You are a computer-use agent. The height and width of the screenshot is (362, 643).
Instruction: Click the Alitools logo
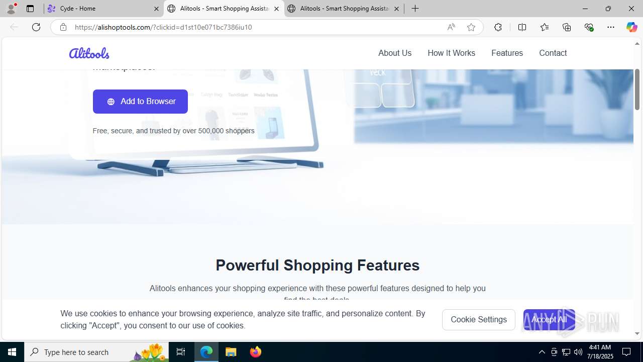(x=89, y=53)
